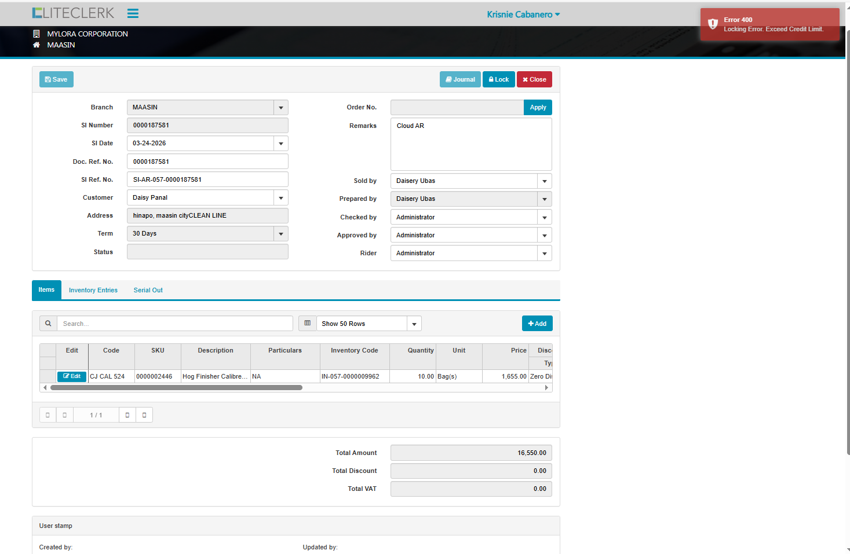The image size is (850, 554).
Task: Expand the Branch dropdown
Action: [x=281, y=108]
